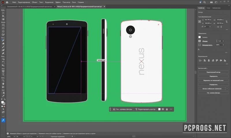The image size is (231, 138).
Task: Select the Rotate tool
Action: tap(3, 62)
